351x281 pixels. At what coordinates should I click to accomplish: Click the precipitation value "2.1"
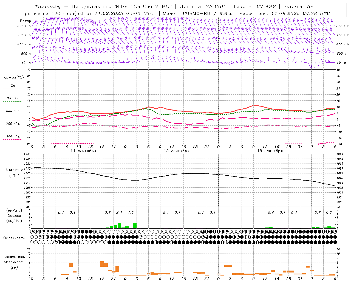pos(119,213)
